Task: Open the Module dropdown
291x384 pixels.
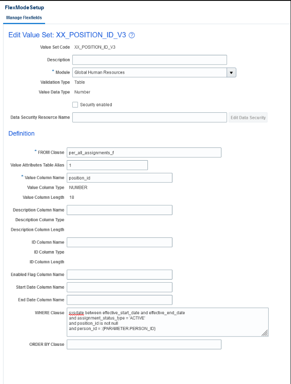Action: [x=231, y=72]
